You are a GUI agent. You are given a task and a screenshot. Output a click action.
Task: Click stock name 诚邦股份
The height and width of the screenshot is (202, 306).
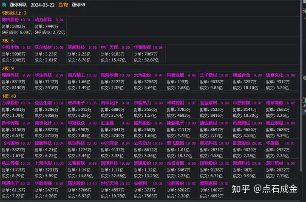pyautogui.click(x=142, y=123)
